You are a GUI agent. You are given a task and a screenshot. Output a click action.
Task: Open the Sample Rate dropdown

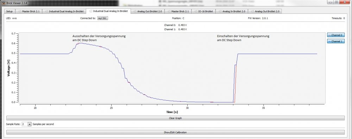[x=26, y=124]
